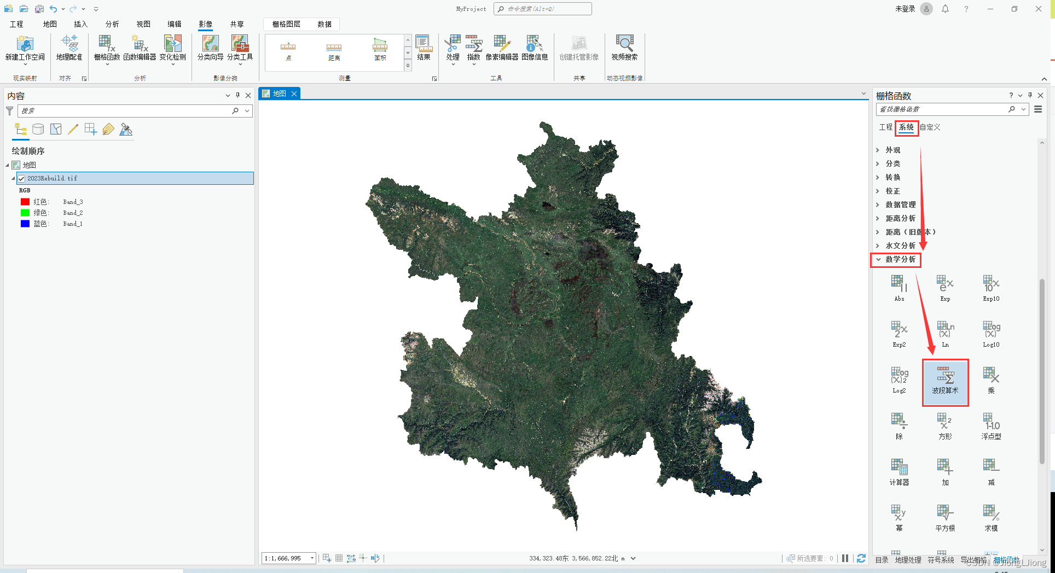
Task: Switch to 系统 tab in raster functions
Action: (x=906, y=127)
